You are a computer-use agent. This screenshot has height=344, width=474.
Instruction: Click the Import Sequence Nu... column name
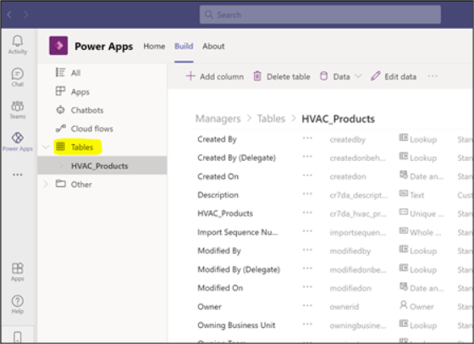[238, 232]
